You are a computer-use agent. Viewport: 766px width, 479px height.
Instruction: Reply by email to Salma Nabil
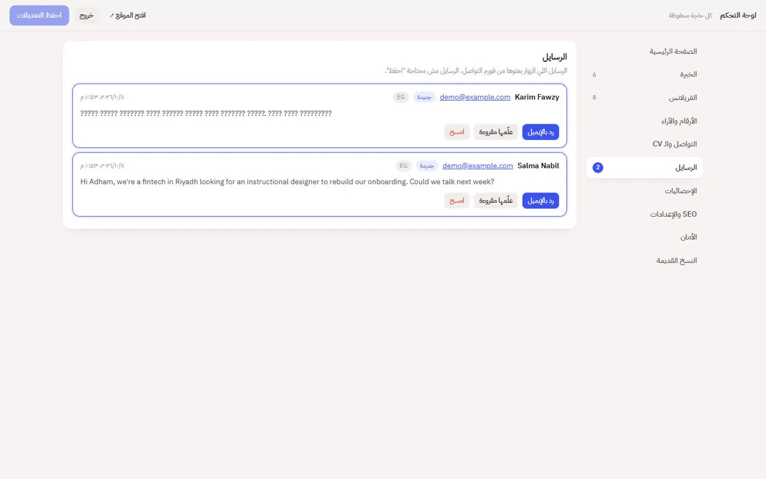click(541, 201)
